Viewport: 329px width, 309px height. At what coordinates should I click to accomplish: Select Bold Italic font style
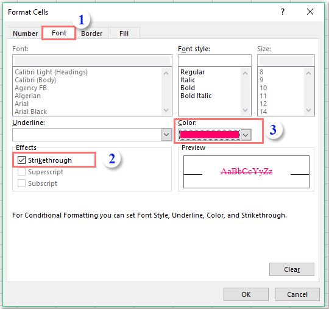click(x=196, y=96)
